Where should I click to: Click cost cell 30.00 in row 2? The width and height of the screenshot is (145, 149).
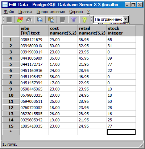click(63, 46)
